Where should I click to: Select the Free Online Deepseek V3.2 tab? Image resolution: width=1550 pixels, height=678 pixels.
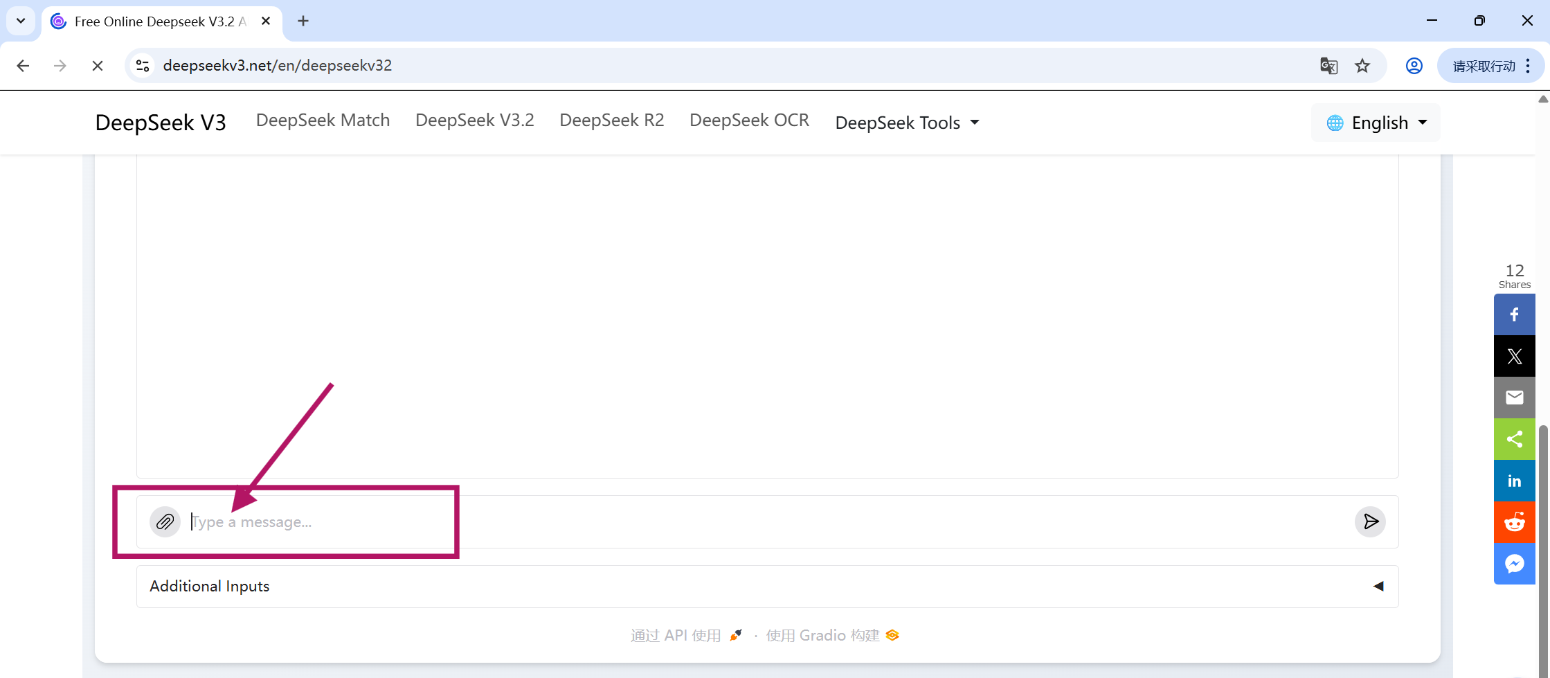[161, 21]
